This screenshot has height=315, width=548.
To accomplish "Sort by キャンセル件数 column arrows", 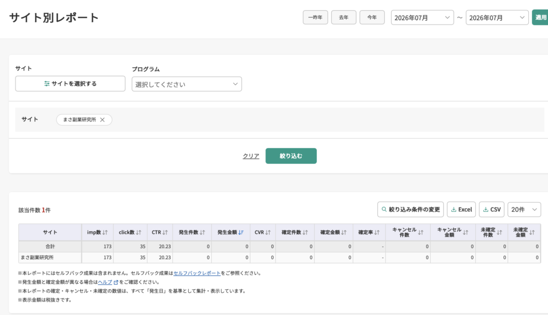I will (421, 232).
